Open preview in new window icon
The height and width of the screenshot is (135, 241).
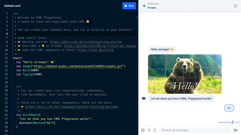(235, 6)
